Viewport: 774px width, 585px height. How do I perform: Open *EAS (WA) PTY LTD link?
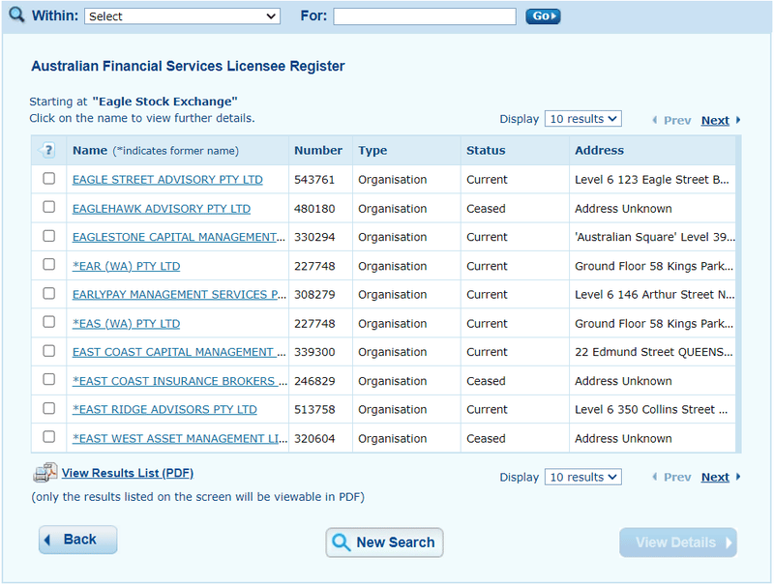click(127, 324)
